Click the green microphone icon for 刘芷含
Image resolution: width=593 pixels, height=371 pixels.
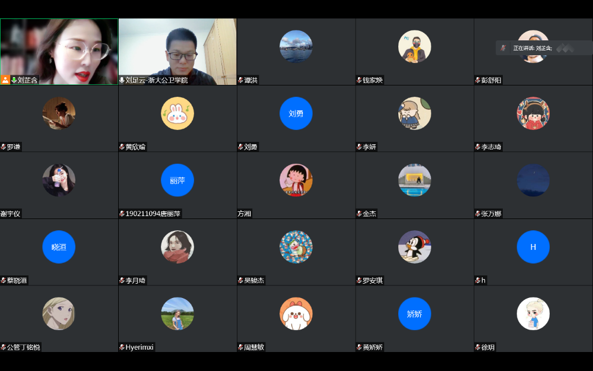pos(14,80)
